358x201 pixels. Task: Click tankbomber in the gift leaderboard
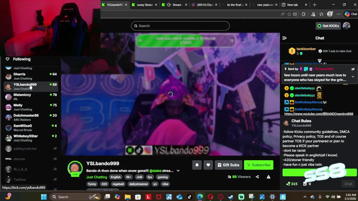[306, 49]
